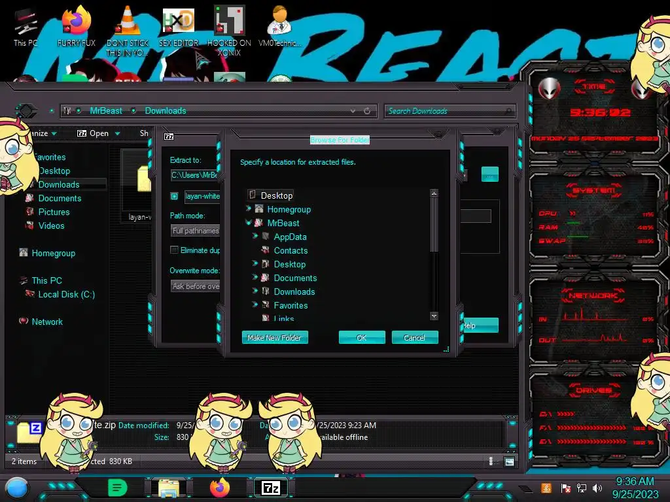Switch to large icons view in status bar

click(x=509, y=461)
